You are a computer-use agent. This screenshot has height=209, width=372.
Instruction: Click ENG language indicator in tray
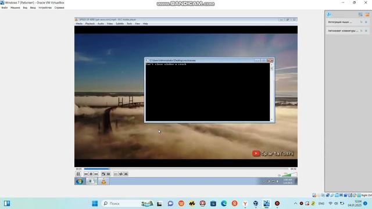pyautogui.click(x=321, y=204)
